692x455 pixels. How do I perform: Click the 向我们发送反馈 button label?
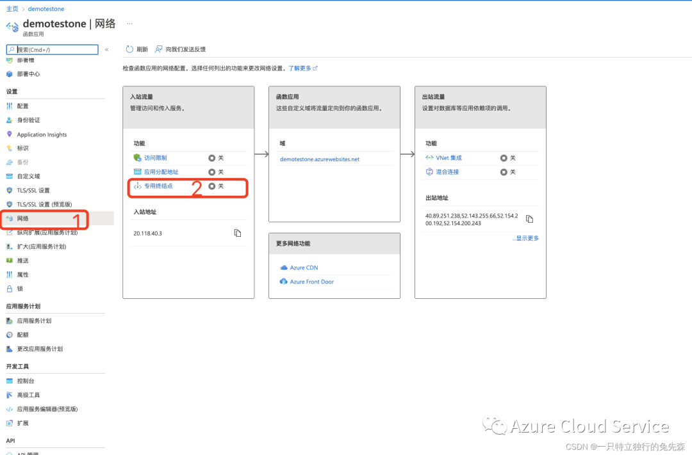[x=185, y=49]
